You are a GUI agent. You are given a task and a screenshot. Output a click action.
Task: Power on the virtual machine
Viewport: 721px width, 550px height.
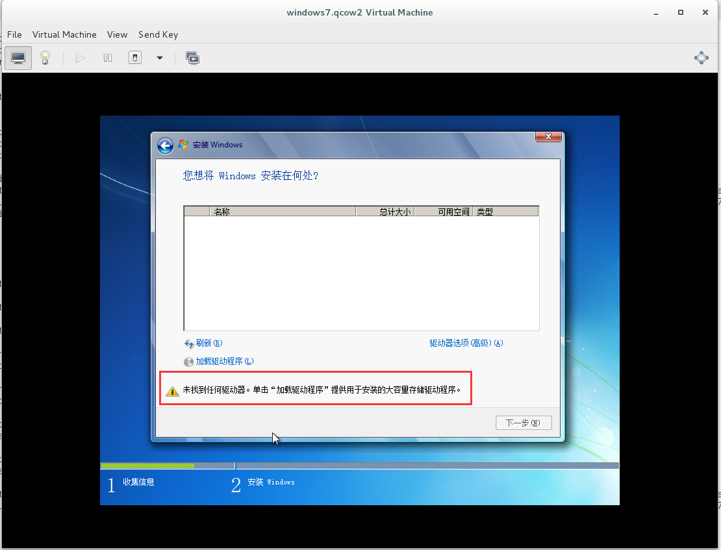coord(80,58)
